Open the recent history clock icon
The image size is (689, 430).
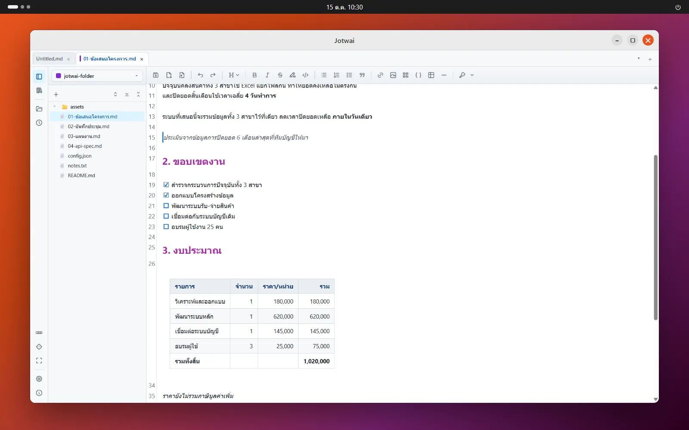coord(39,123)
